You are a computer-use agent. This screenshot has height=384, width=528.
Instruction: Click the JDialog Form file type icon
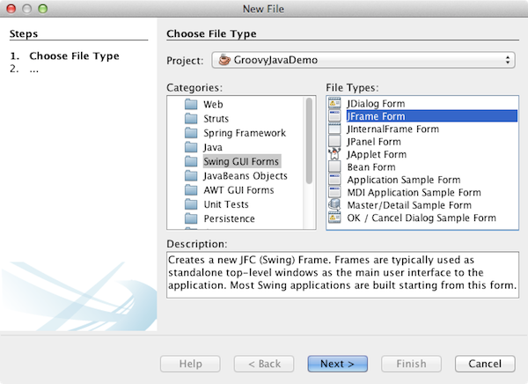point(334,104)
